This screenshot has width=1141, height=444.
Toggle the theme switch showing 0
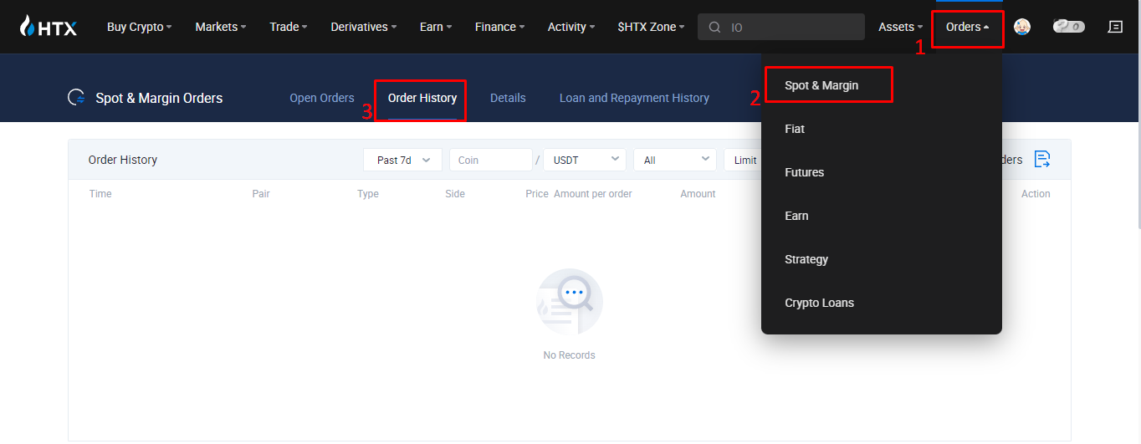click(1068, 27)
